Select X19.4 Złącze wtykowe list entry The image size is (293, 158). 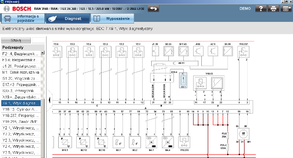[x=21, y=97]
